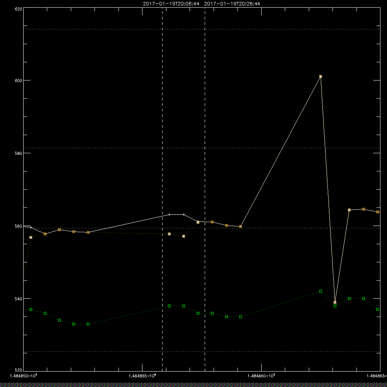Screen dimensions: 387x387
Task: Click the 2017-01-19T20:06:44 timestamp in the title
Action: pyautogui.click(x=171, y=4)
